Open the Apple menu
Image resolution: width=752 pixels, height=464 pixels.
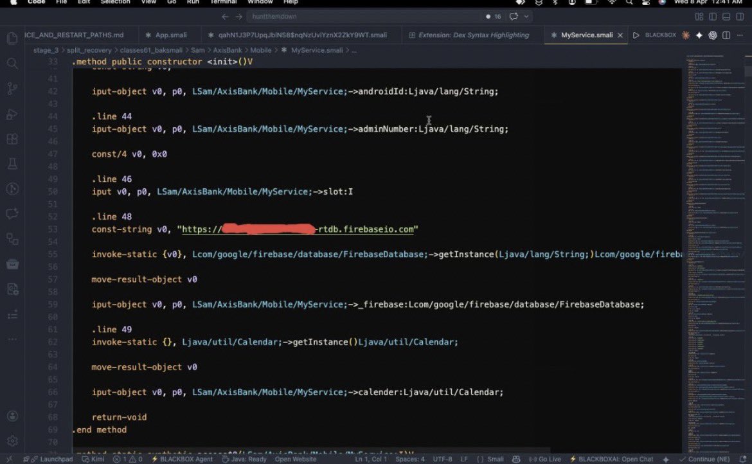[13, 3]
